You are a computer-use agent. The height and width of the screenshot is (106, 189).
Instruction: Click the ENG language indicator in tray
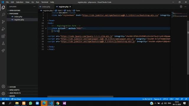(x=169, y=103)
